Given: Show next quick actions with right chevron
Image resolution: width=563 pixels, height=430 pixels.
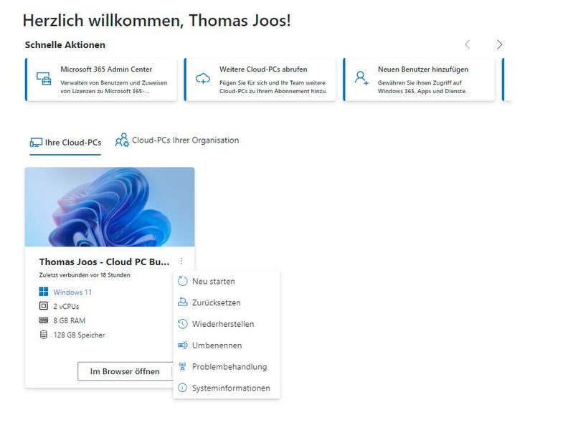Looking at the screenshot, I should click(x=499, y=44).
